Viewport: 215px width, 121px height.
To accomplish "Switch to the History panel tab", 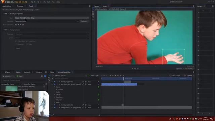I will click(39, 72).
